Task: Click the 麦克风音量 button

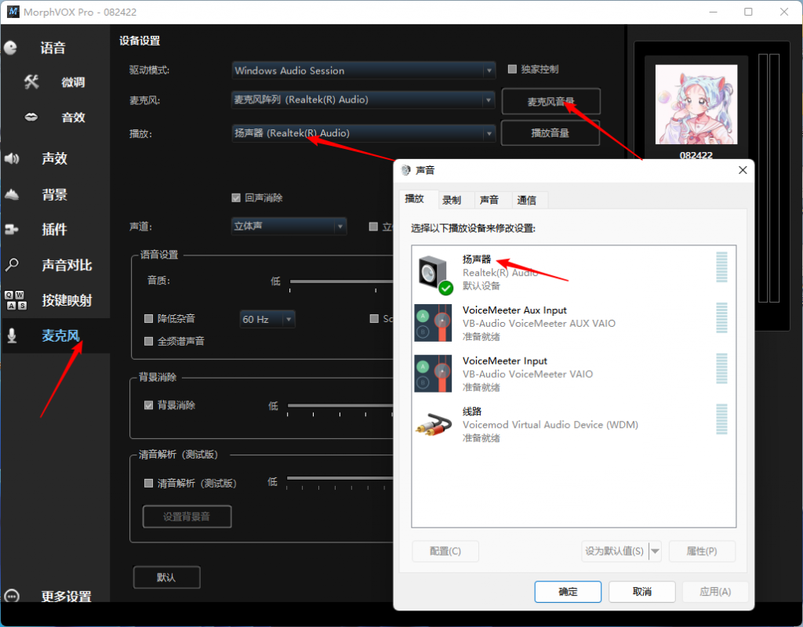Action: (x=550, y=101)
